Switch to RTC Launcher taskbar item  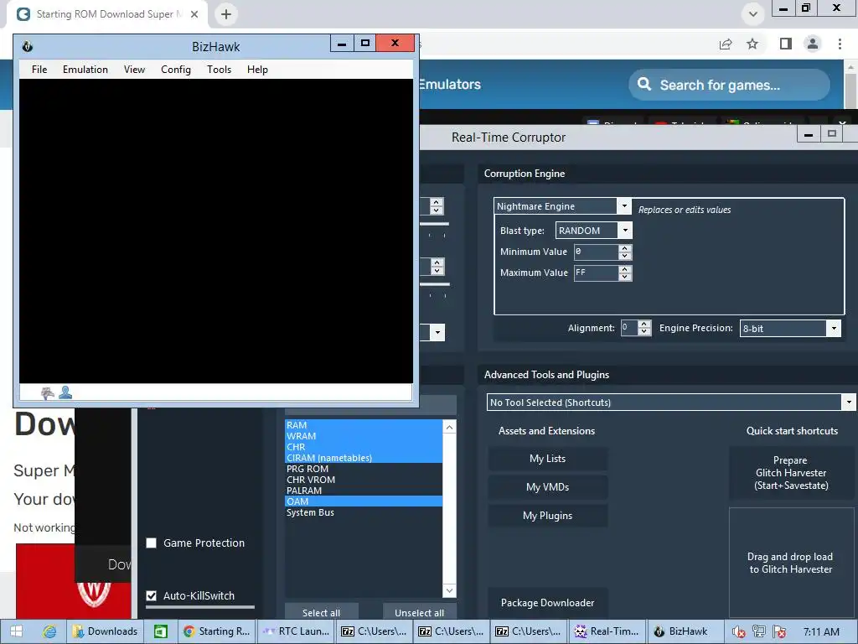(x=296, y=631)
